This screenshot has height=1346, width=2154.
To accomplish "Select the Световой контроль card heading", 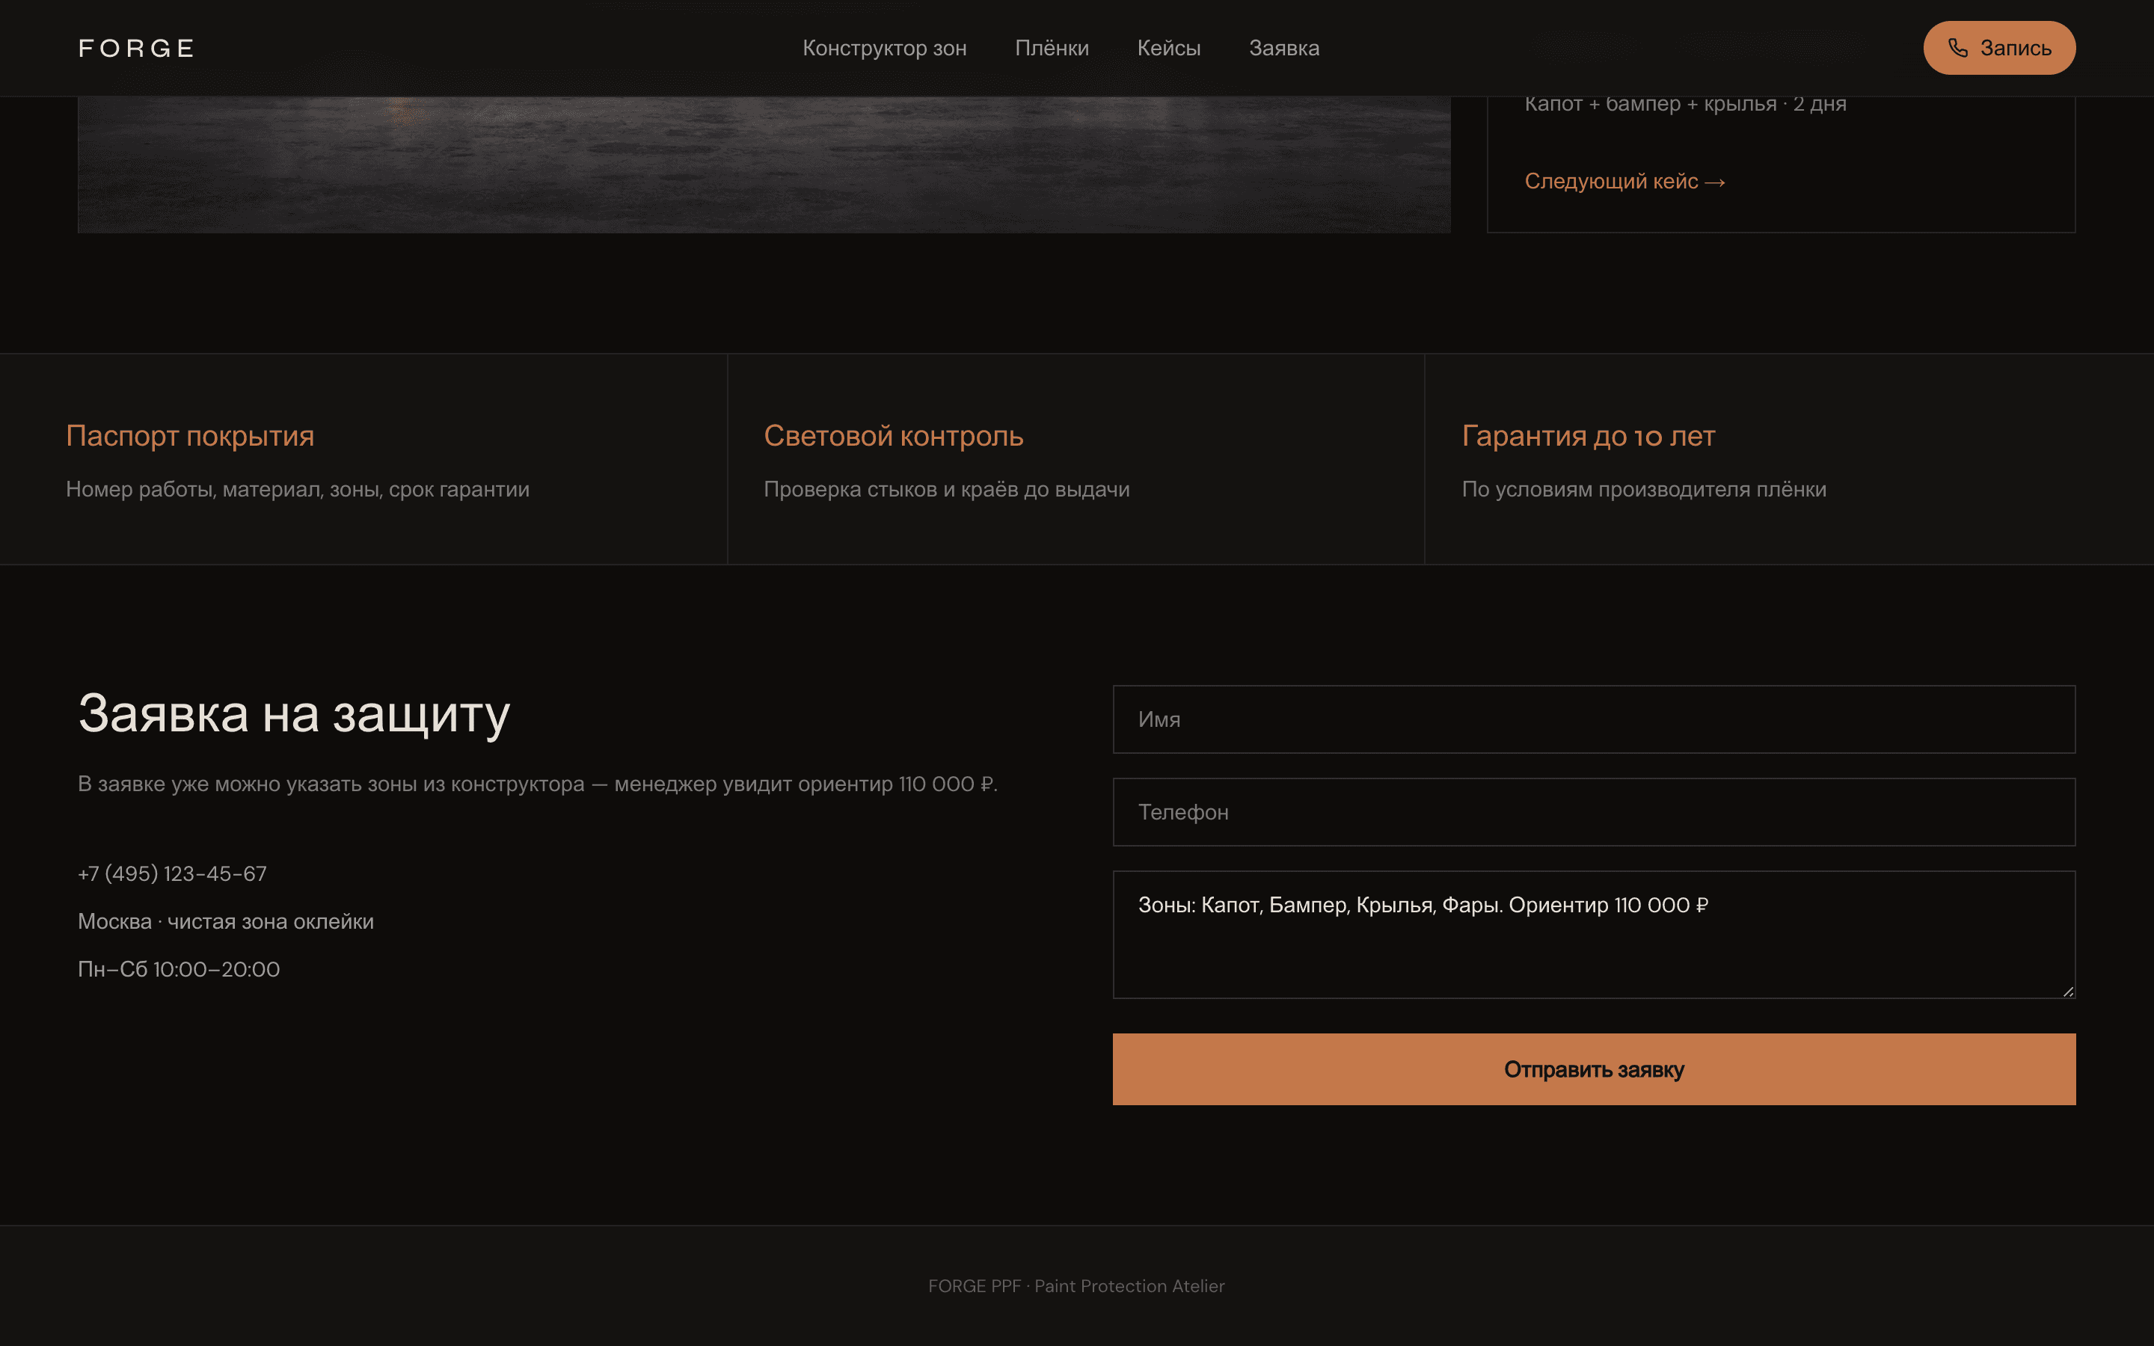I will tap(893, 436).
